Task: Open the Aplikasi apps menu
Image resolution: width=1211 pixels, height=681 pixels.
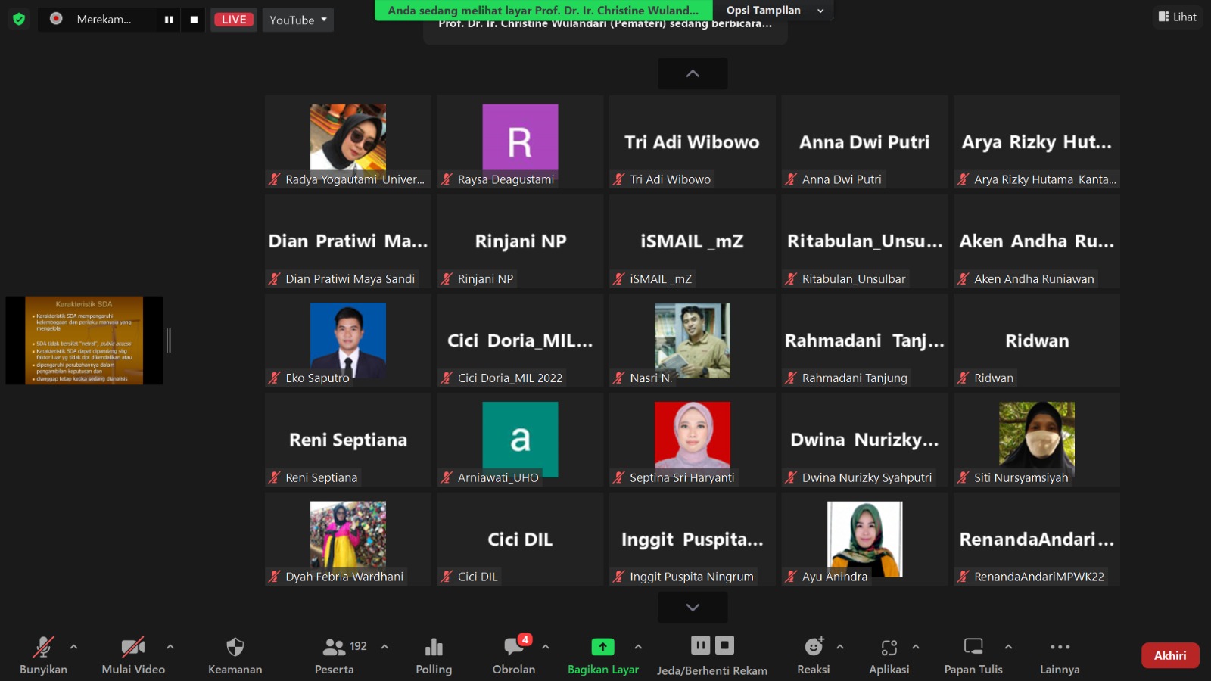Action: point(889,648)
